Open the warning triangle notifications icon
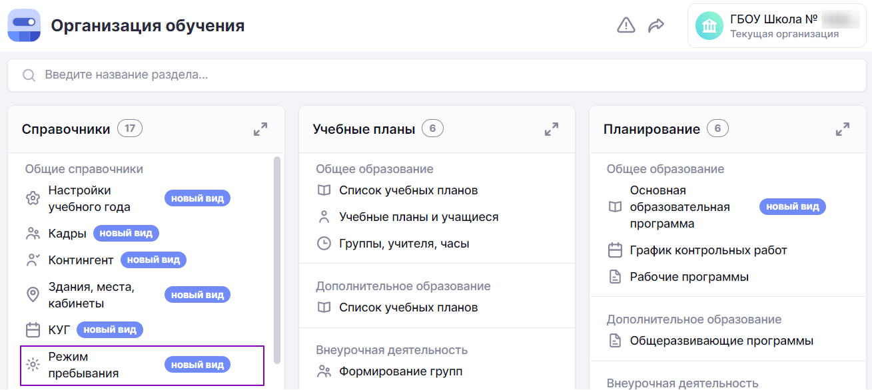The image size is (872, 390). (626, 26)
